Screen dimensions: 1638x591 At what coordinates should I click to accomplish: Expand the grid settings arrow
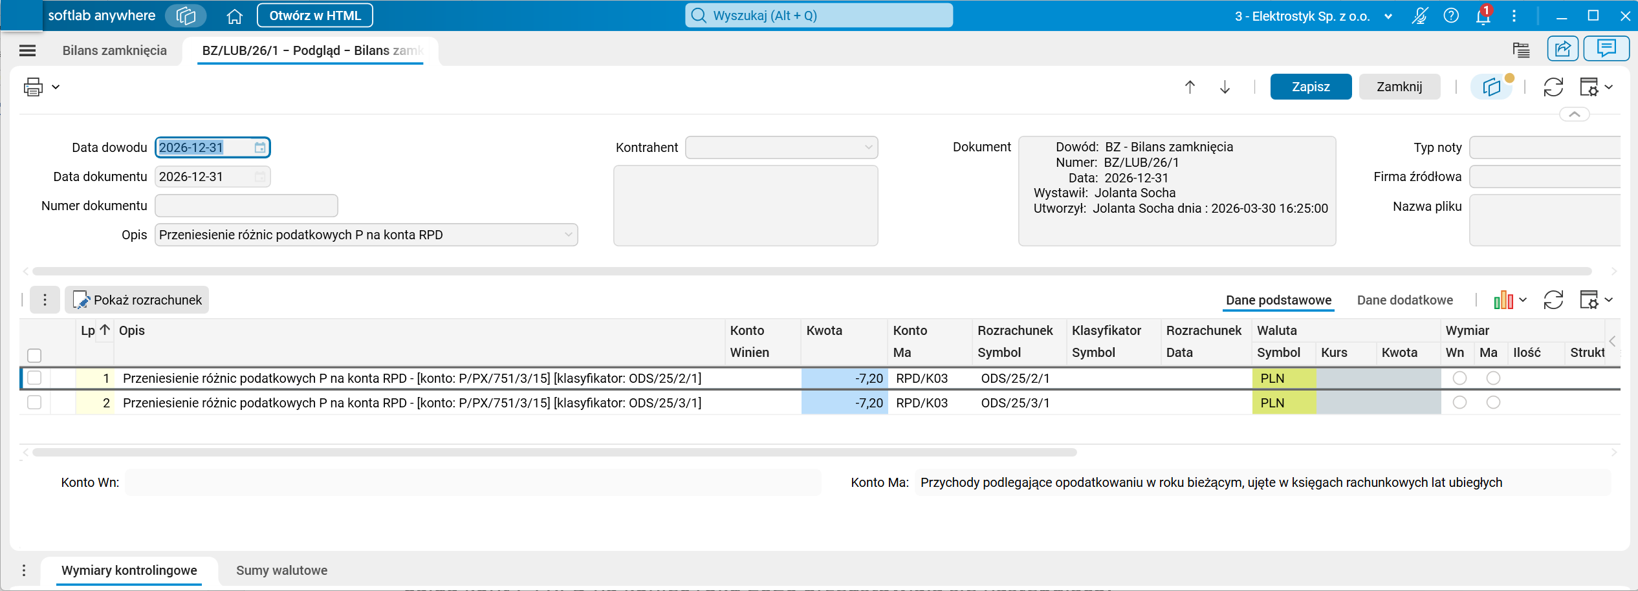(1609, 300)
